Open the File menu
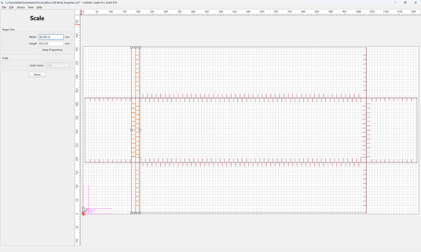The height and width of the screenshot is (252, 421). [4, 7]
